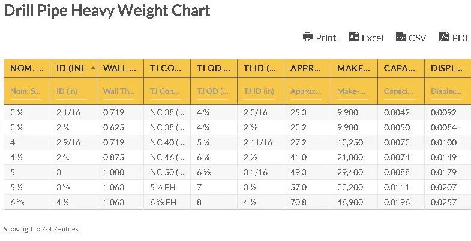Click the Excel spreadsheet icon

tap(354, 37)
